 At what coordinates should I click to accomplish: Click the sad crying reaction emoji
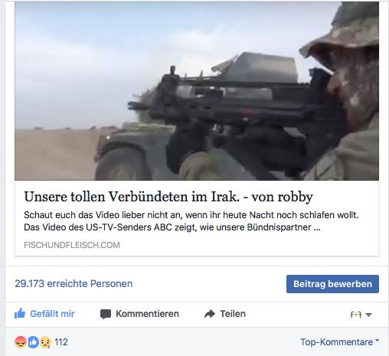coord(45,342)
